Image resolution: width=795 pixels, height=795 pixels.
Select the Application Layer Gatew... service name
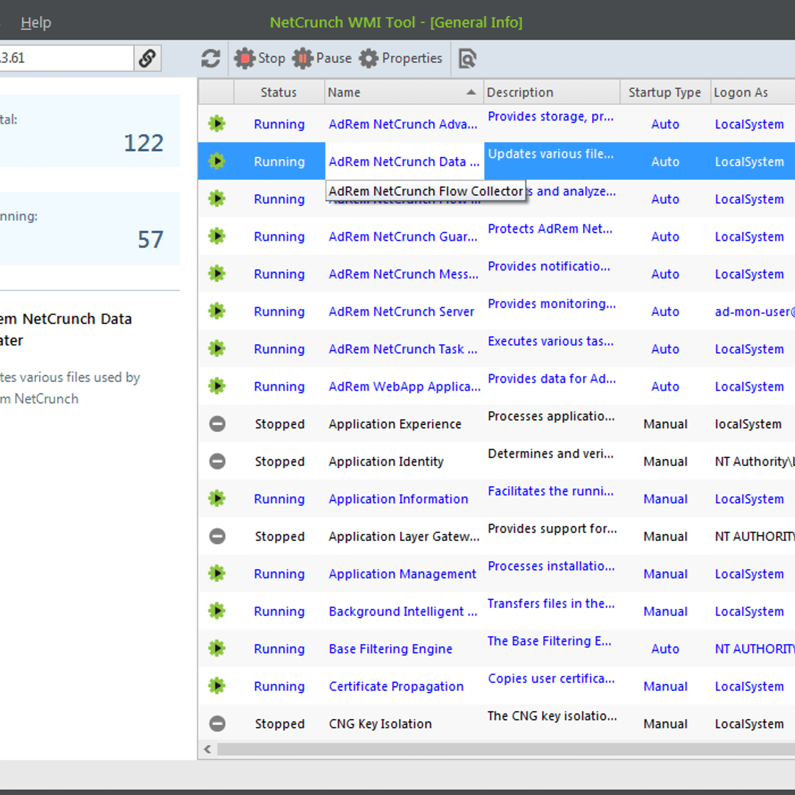tap(404, 537)
